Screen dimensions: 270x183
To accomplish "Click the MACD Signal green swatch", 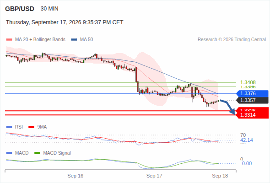I will 38,153.
